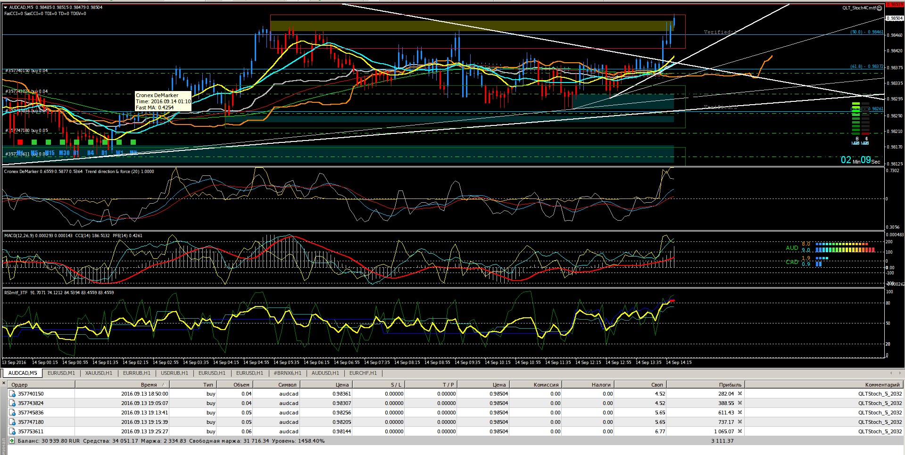Click the document icon of order 357747180
Screen dimensions: 905x455
coord(12,422)
